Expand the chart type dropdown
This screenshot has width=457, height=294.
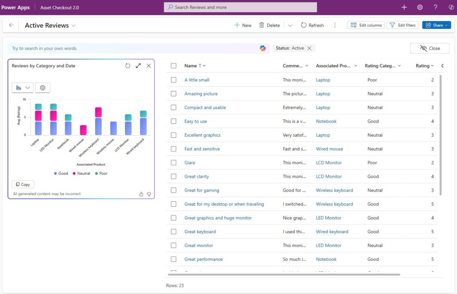point(22,88)
